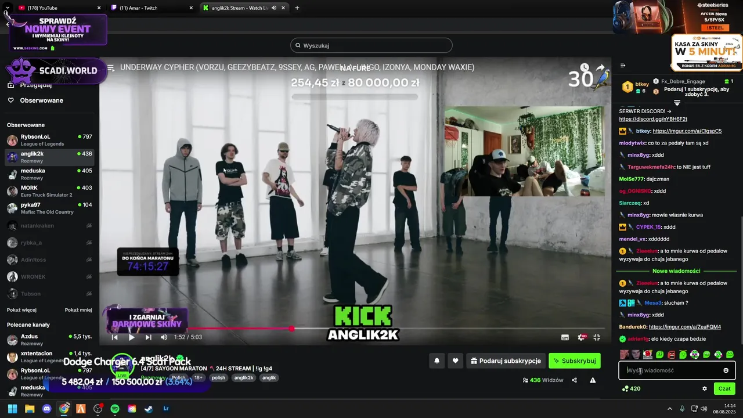The width and height of the screenshot is (743, 418).
Task: Click Watch later clock icon on video
Action: [585, 67]
